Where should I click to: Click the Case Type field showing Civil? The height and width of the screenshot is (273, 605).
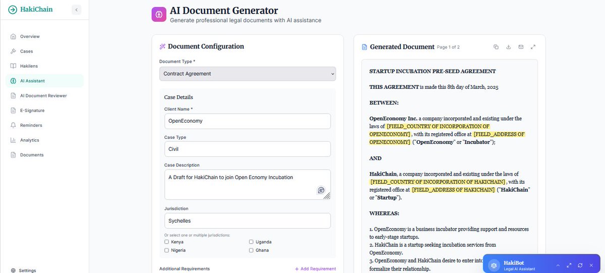coord(248,149)
